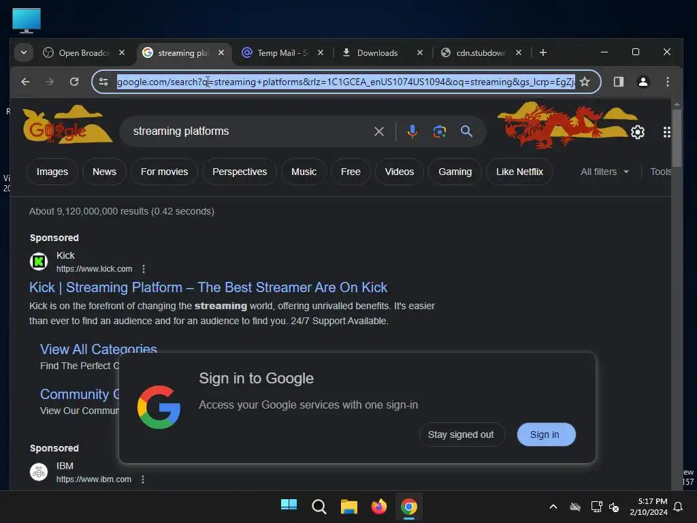Image resolution: width=697 pixels, height=523 pixels.
Task: Open the network and volume tray icons
Action: 605,507
